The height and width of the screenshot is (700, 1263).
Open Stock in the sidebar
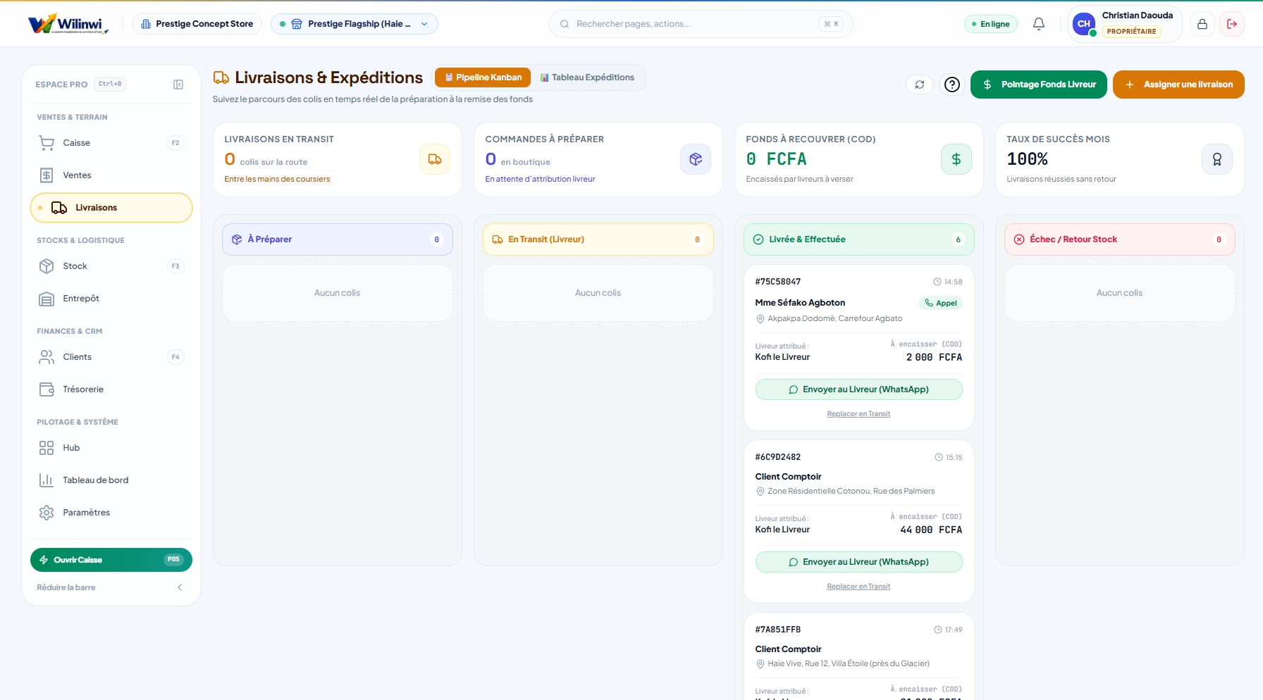pos(111,266)
